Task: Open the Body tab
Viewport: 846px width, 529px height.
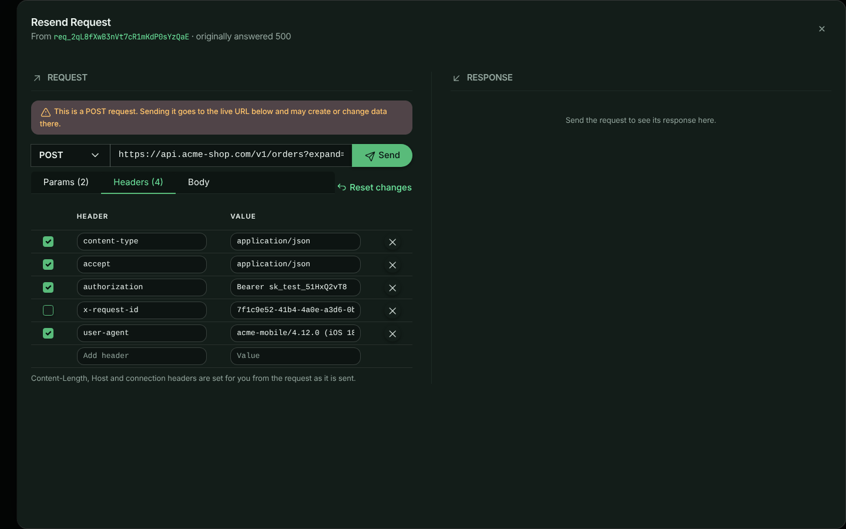Action: [199, 182]
